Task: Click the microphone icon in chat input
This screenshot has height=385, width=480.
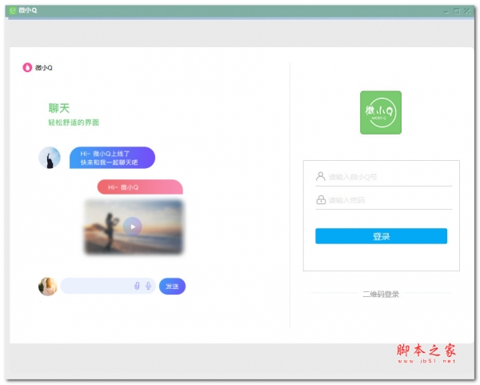Action: 148,286
